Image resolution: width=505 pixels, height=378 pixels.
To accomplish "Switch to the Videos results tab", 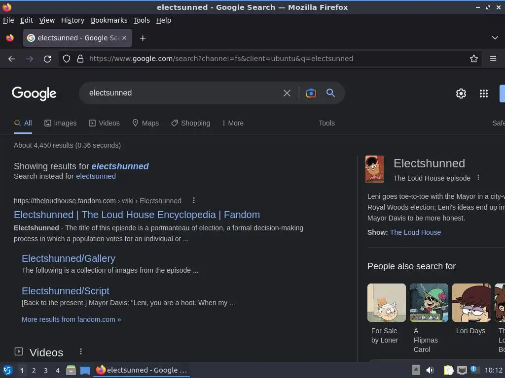I will click(105, 123).
